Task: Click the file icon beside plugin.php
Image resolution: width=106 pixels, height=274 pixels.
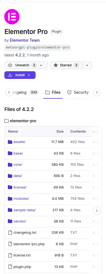Action: [x=10, y=267]
